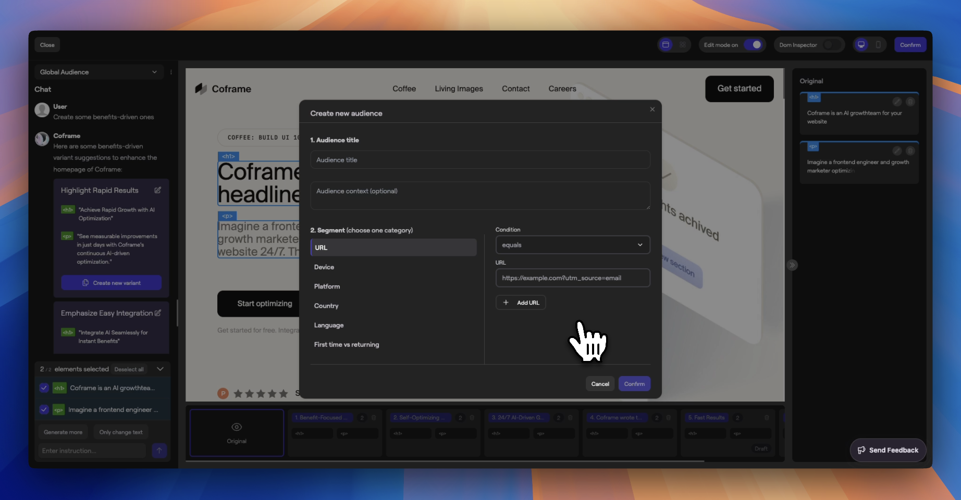Click the Coframe logo on the page
This screenshot has height=500, width=961.
(223, 89)
